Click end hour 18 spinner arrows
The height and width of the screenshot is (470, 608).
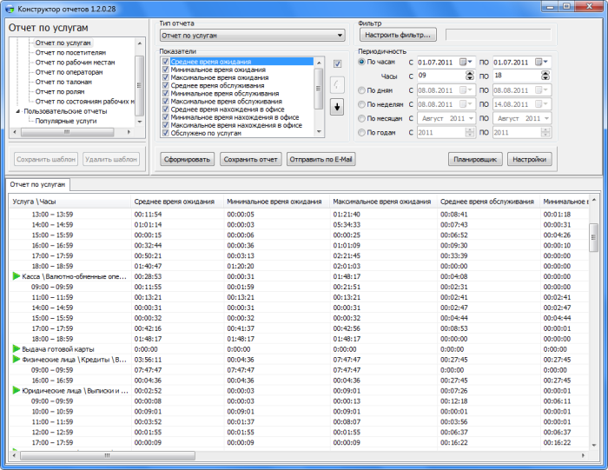tap(545, 76)
